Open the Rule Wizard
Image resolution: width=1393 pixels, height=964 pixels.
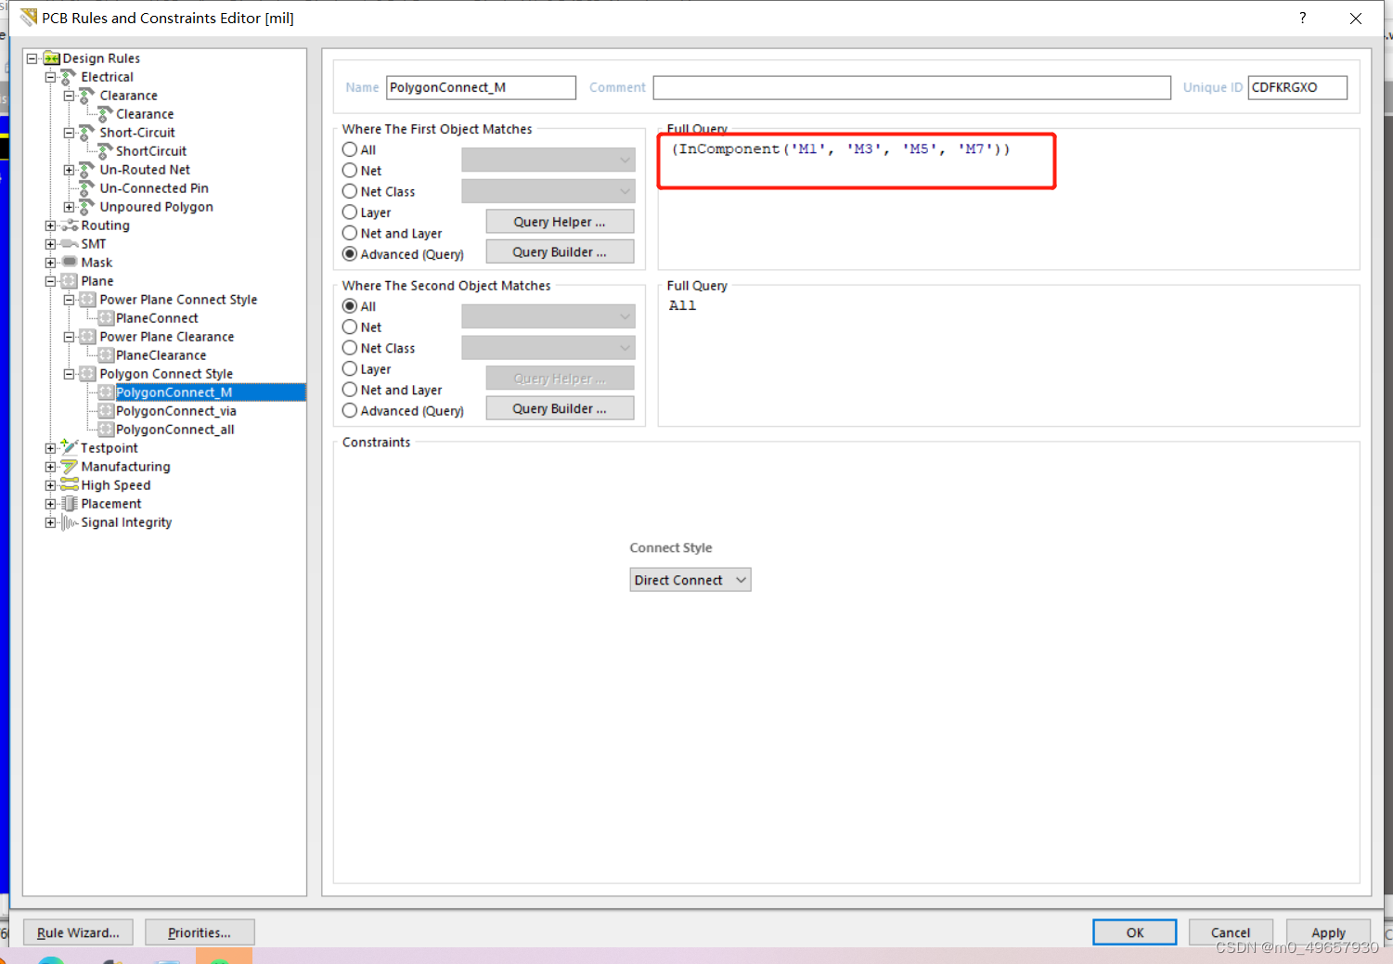tap(78, 932)
